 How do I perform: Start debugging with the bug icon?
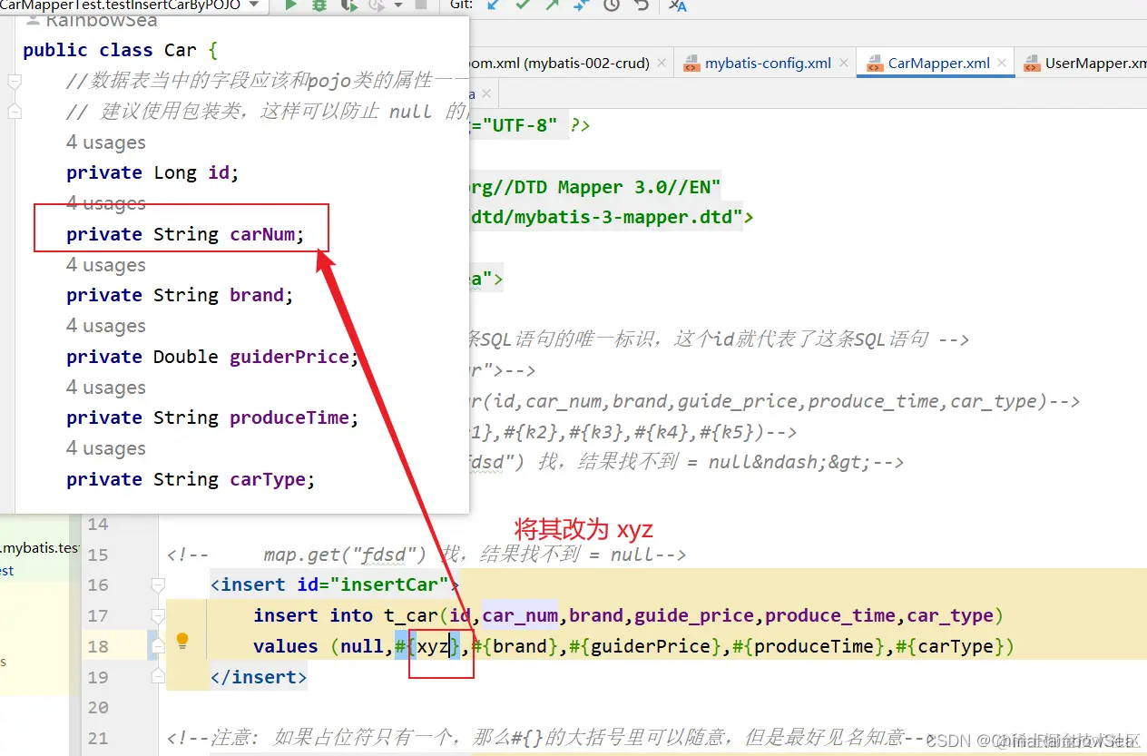[x=319, y=5]
